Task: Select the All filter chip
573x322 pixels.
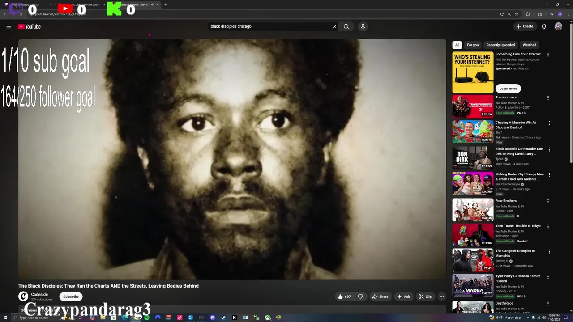Action: [x=457, y=45]
